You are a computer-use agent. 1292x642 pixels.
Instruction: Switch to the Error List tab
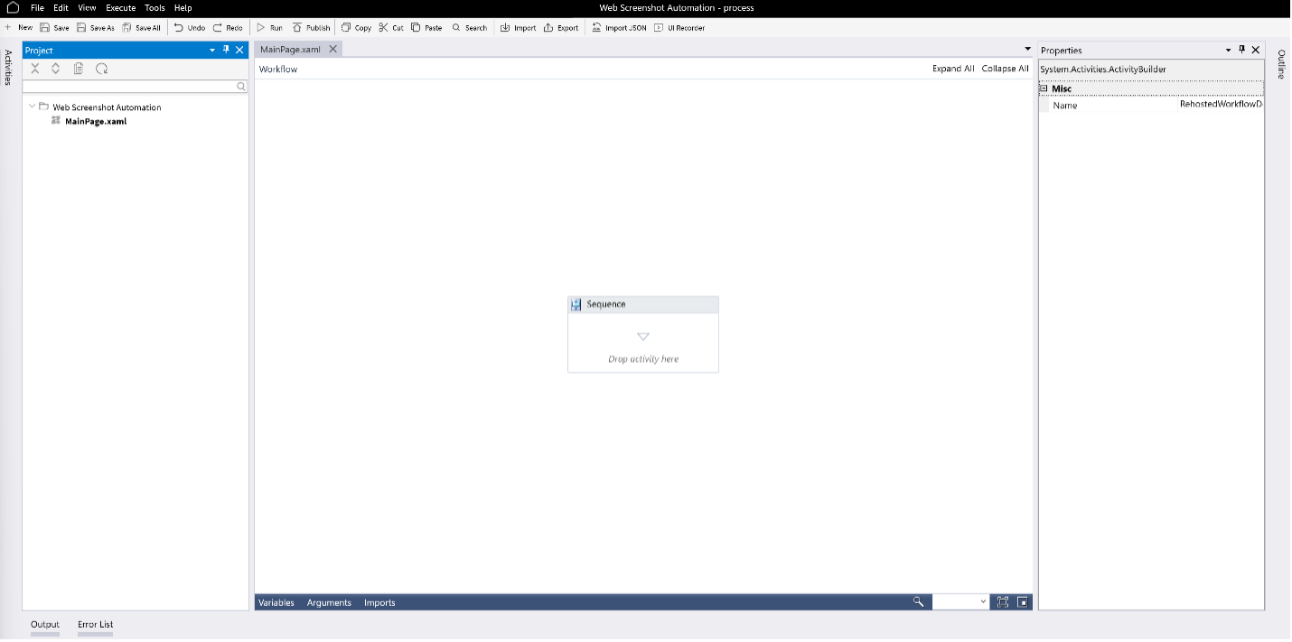pyautogui.click(x=95, y=624)
